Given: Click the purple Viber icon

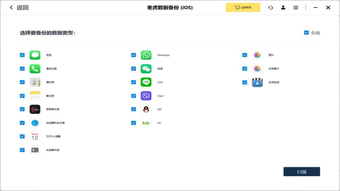Looking at the screenshot, I should pos(146,96).
